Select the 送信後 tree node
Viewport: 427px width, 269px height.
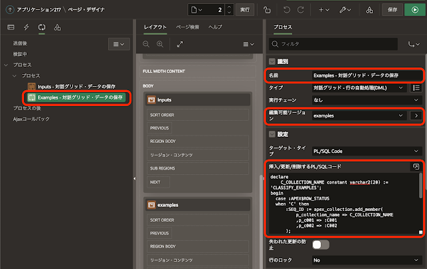tap(20, 43)
